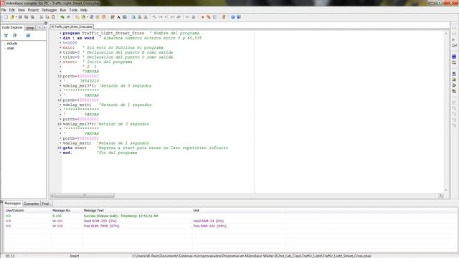
Task: Click the blue help icon in Code Explorer
Action: point(28,35)
